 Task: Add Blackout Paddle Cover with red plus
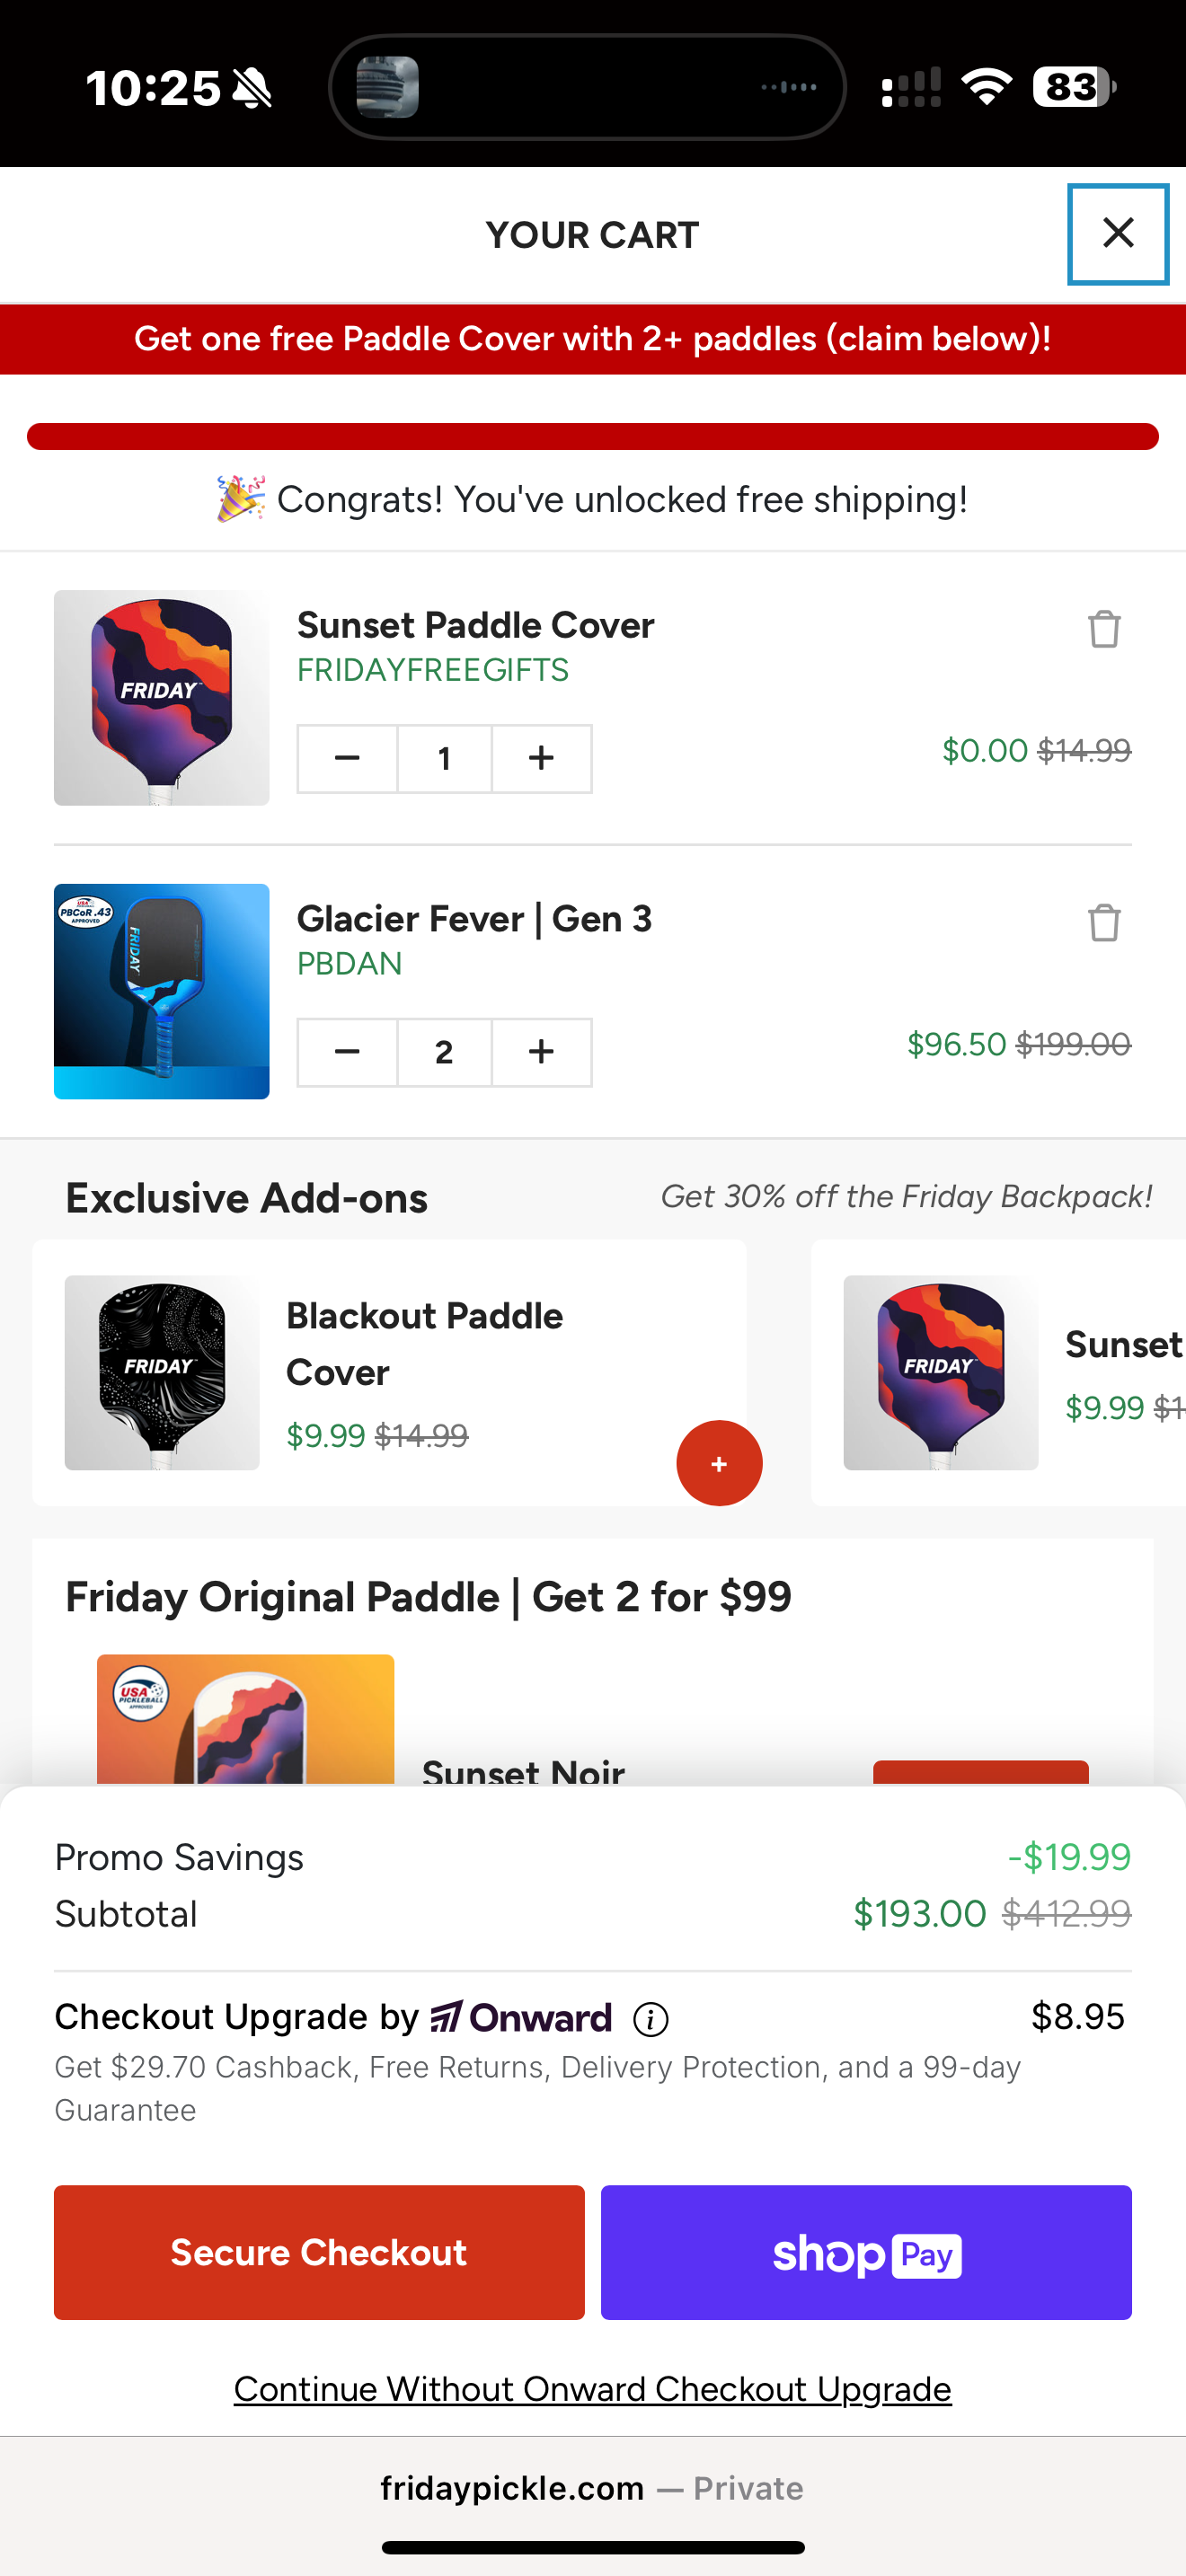(719, 1463)
